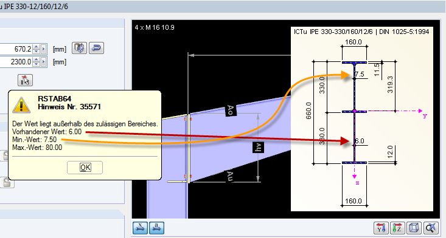Click OK in the RSTAB64 warning
Viewport: 446px width, 238px height.
coord(85,168)
